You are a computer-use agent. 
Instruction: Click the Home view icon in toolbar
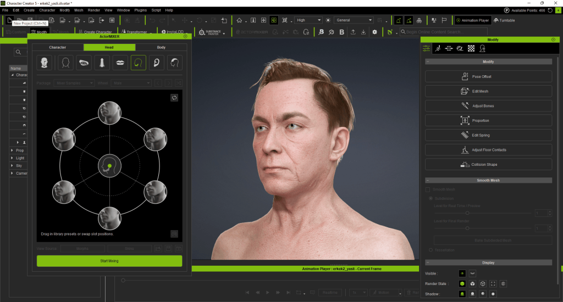[239, 20]
